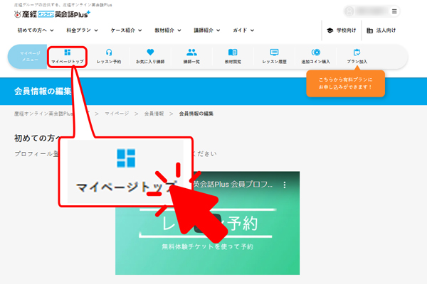Viewport: 427px width, 284px height.
Task: Open レッスン履歴 history icon
Action: 274,53
